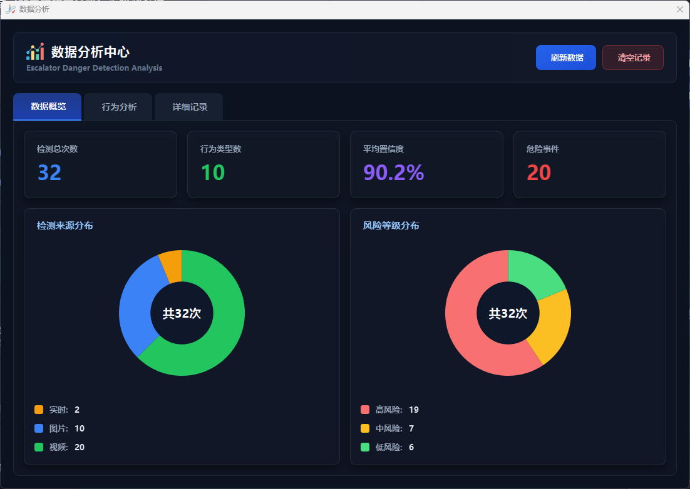
Task: Click the 检测总次数 stat card
Action: tap(100, 164)
